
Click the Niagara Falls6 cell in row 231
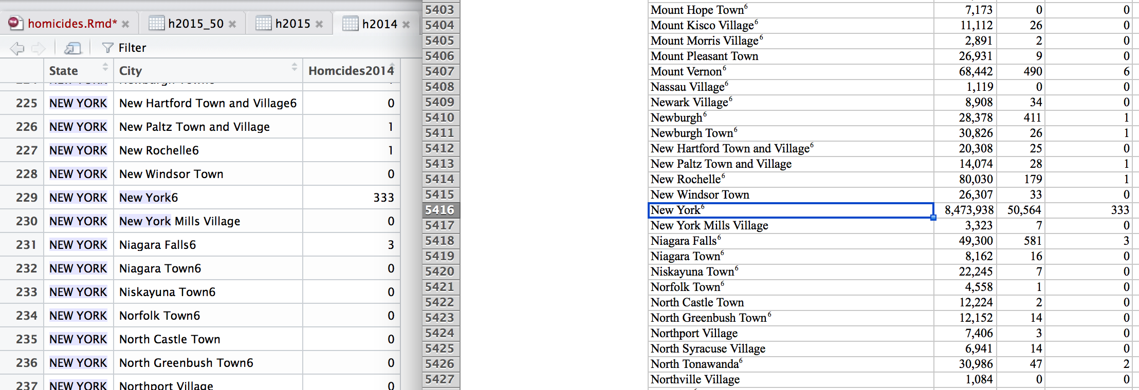[x=157, y=245]
